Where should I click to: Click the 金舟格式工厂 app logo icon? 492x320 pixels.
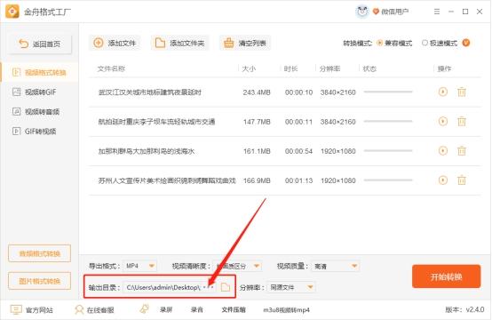tap(12, 12)
